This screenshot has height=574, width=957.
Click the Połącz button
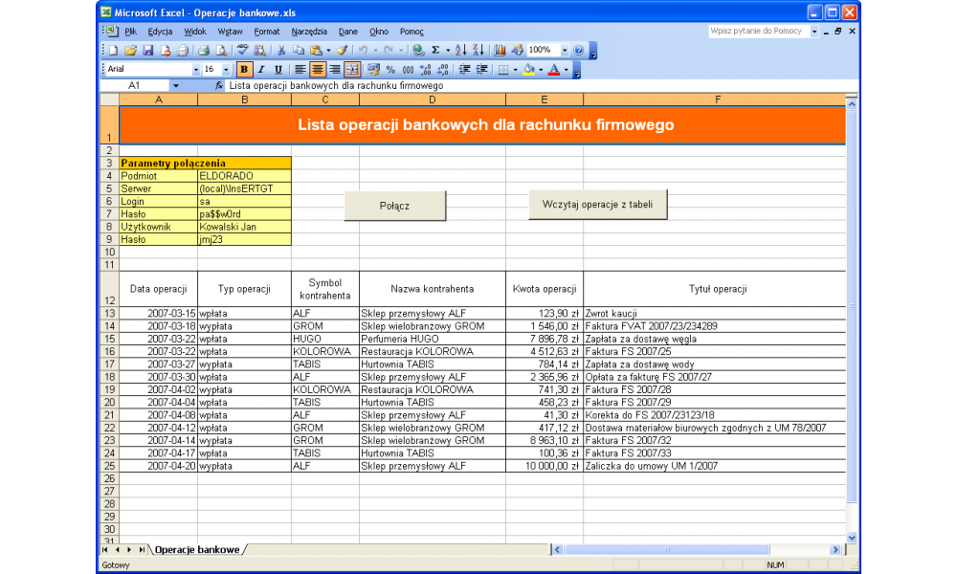click(x=395, y=207)
